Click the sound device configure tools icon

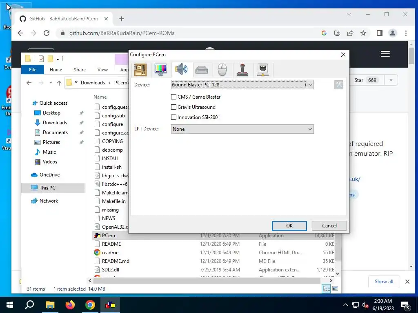click(339, 85)
